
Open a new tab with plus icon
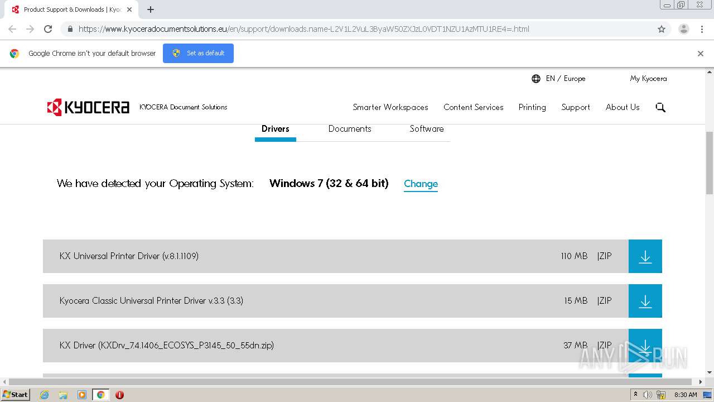tap(151, 9)
